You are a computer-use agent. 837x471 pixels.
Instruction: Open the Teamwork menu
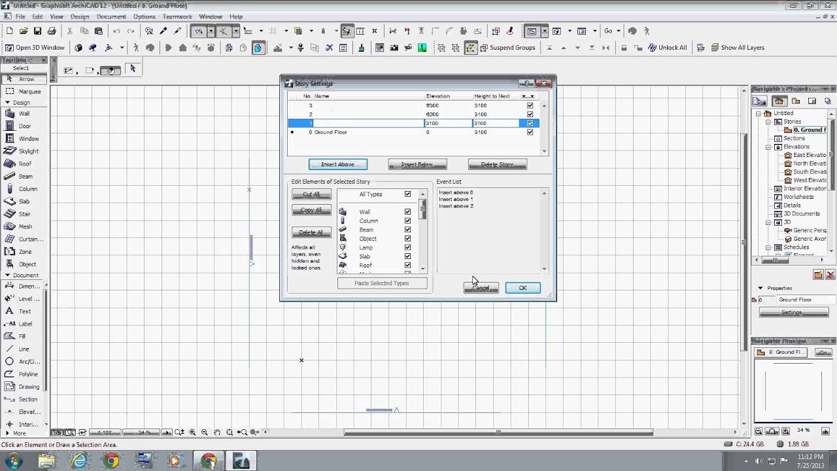tap(177, 16)
